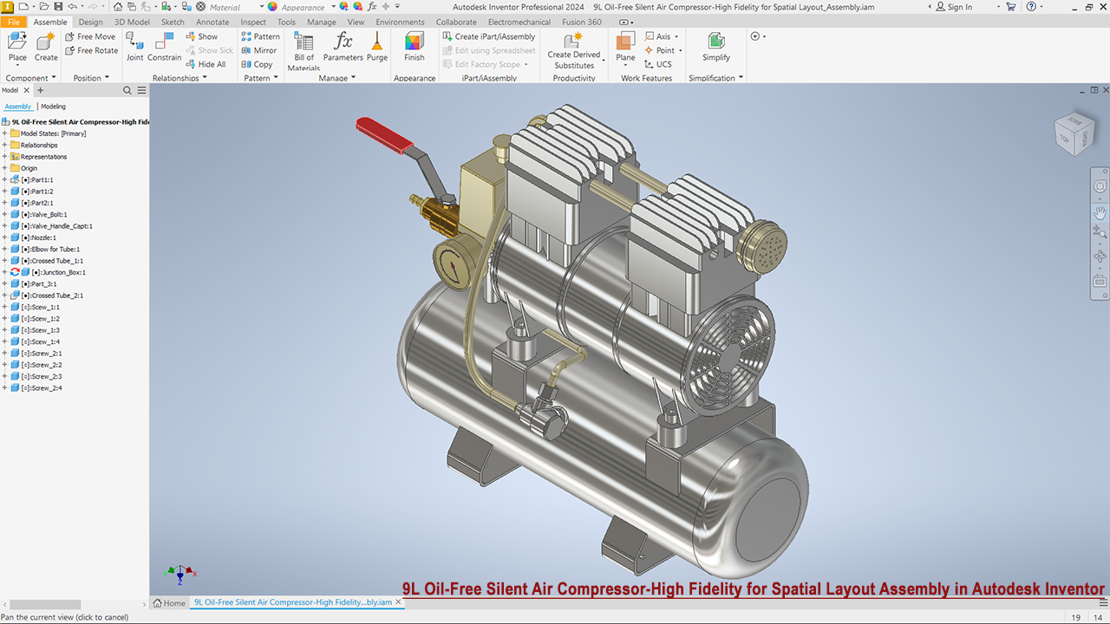Click Create iPart/iAssembly
The image size is (1110, 624).
coord(488,36)
